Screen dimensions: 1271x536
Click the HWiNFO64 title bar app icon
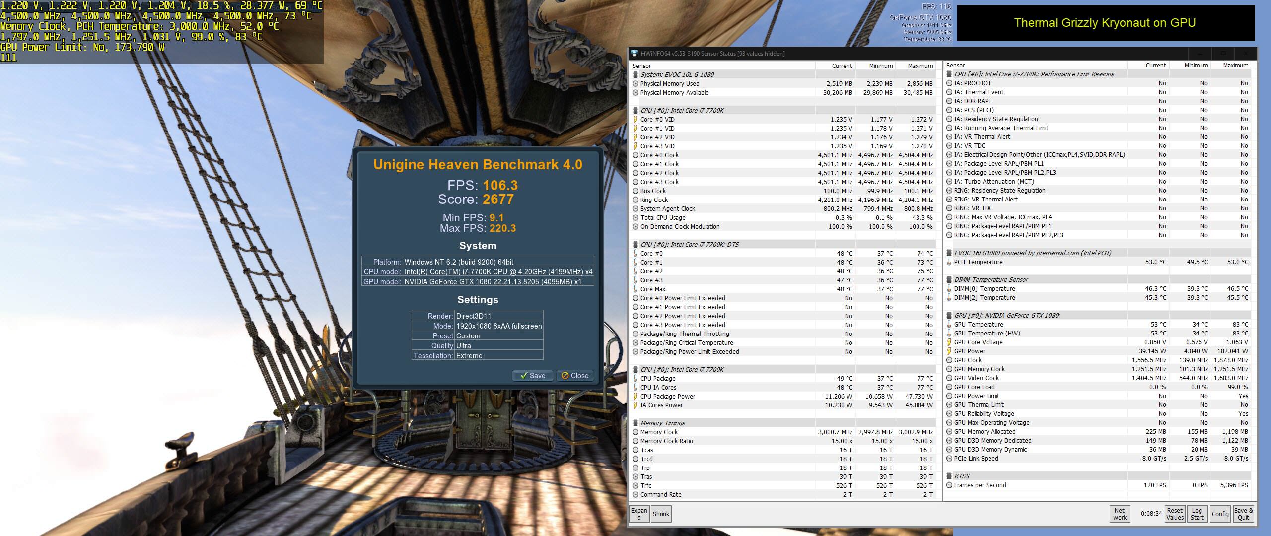[635, 54]
